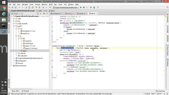Toggle tool window buttons icon in status bar
The width and height of the screenshot is (169, 95).
point(9,94)
